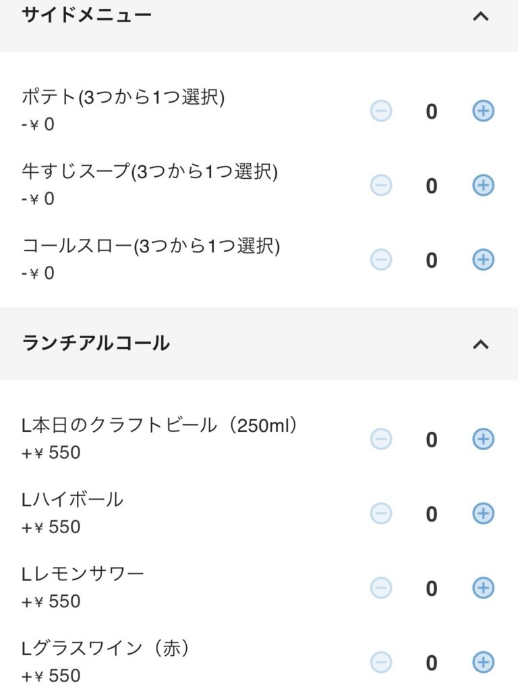
Task: Collapse the サイドメニュー section chevron
Action: [480, 17]
